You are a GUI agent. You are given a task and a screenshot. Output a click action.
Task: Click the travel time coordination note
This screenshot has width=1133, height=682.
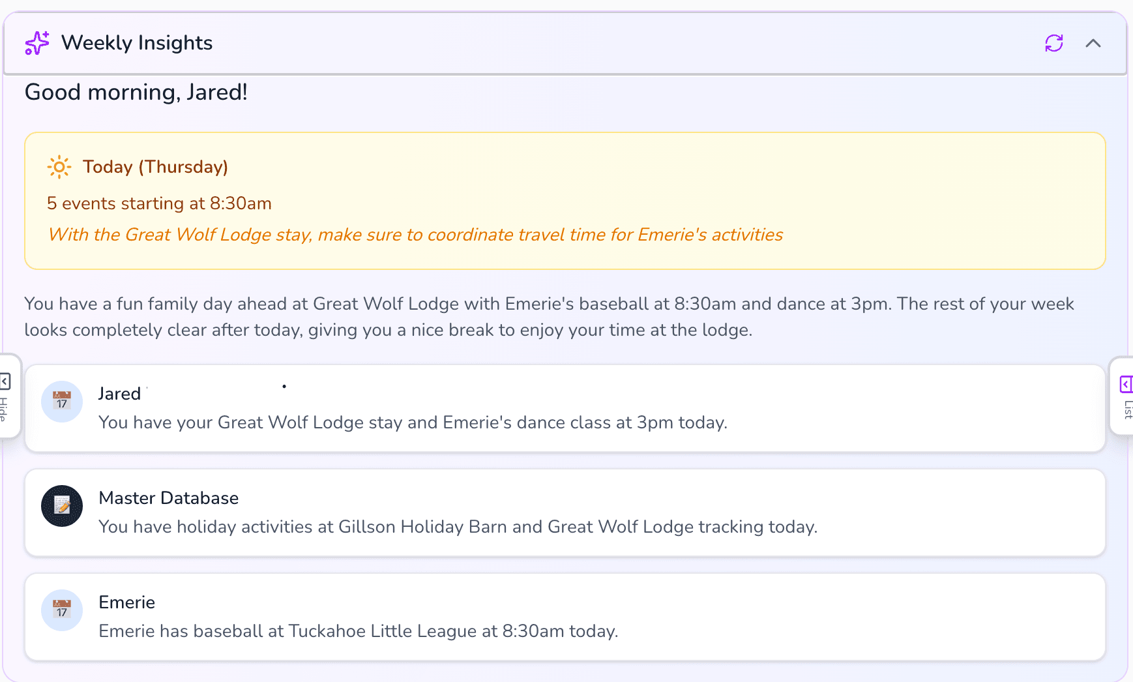tap(415, 235)
